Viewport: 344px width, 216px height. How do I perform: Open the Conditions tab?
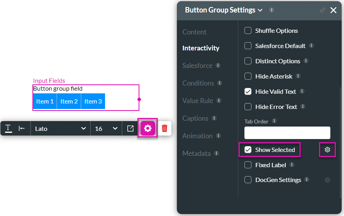[198, 83]
